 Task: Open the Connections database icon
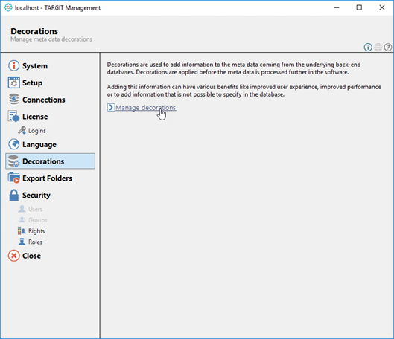coord(14,100)
